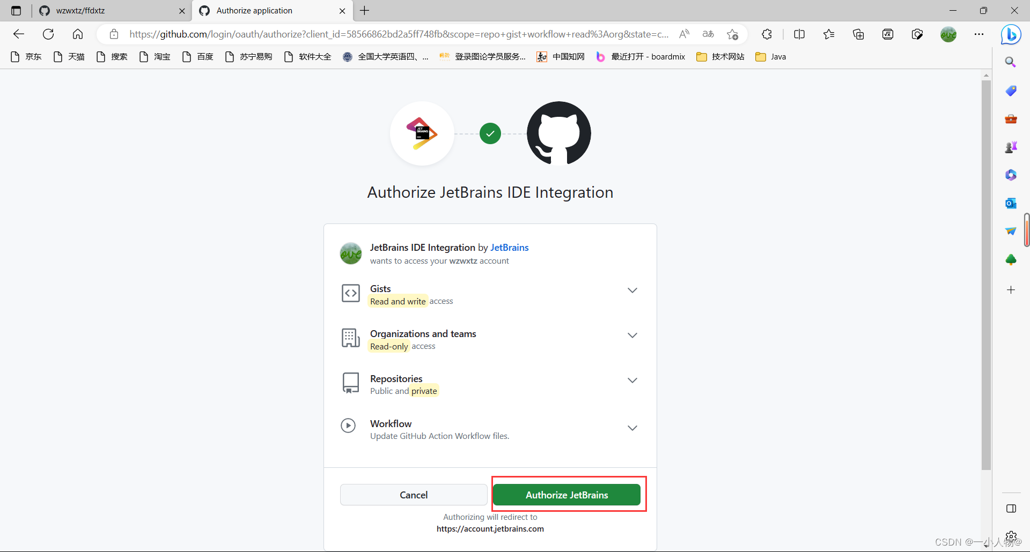Open browser Extensions puzzle icon

(767, 34)
